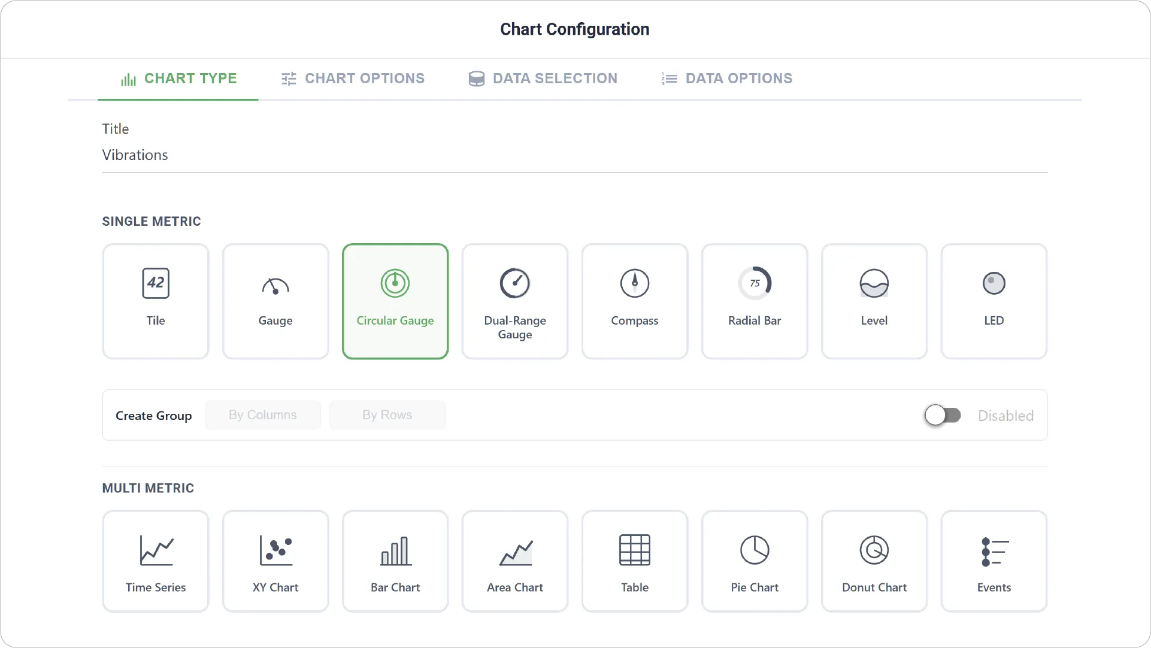This screenshot has height=648, width=1151.
Task: Click the By Rows button
Action: click(x=387, y=415)
